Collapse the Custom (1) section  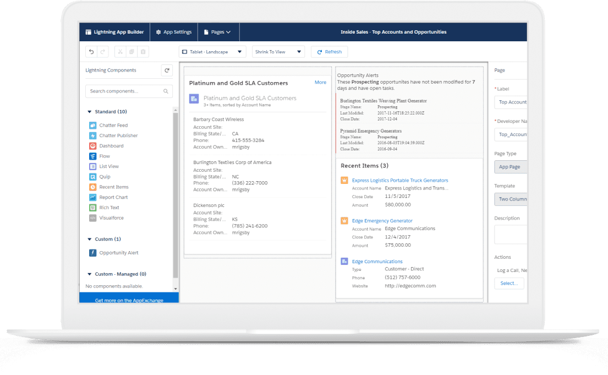click(x=90, y=240)
